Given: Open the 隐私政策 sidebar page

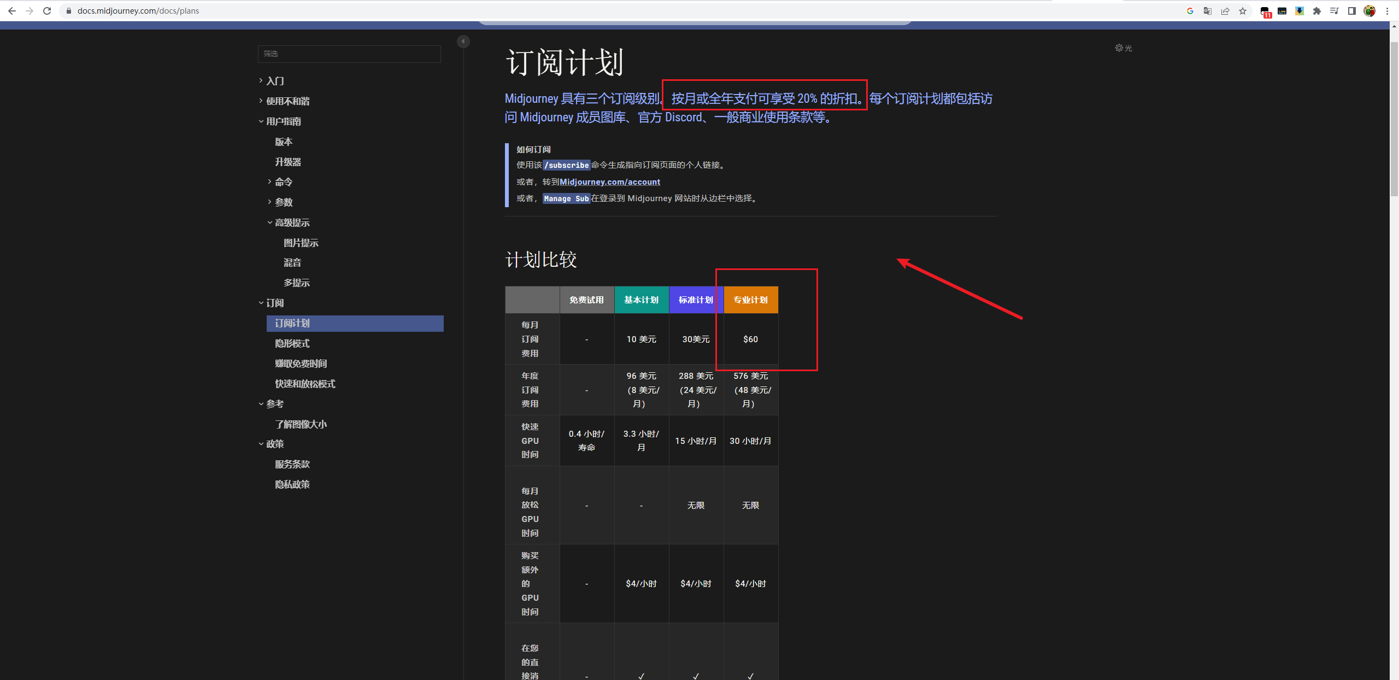Looking at the screenshot, I should (292, 484).
